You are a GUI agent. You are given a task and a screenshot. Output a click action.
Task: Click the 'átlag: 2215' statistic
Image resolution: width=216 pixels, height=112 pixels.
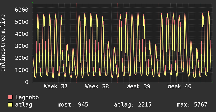click(133, 105)
